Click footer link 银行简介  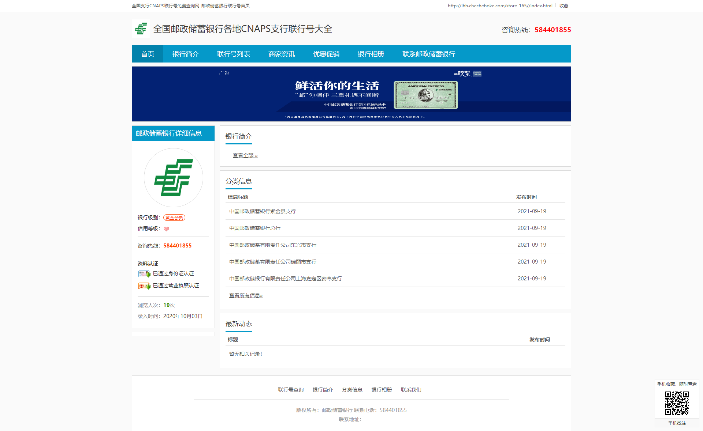tap(323, 390)
